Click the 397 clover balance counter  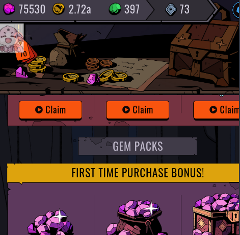point(132,9)
